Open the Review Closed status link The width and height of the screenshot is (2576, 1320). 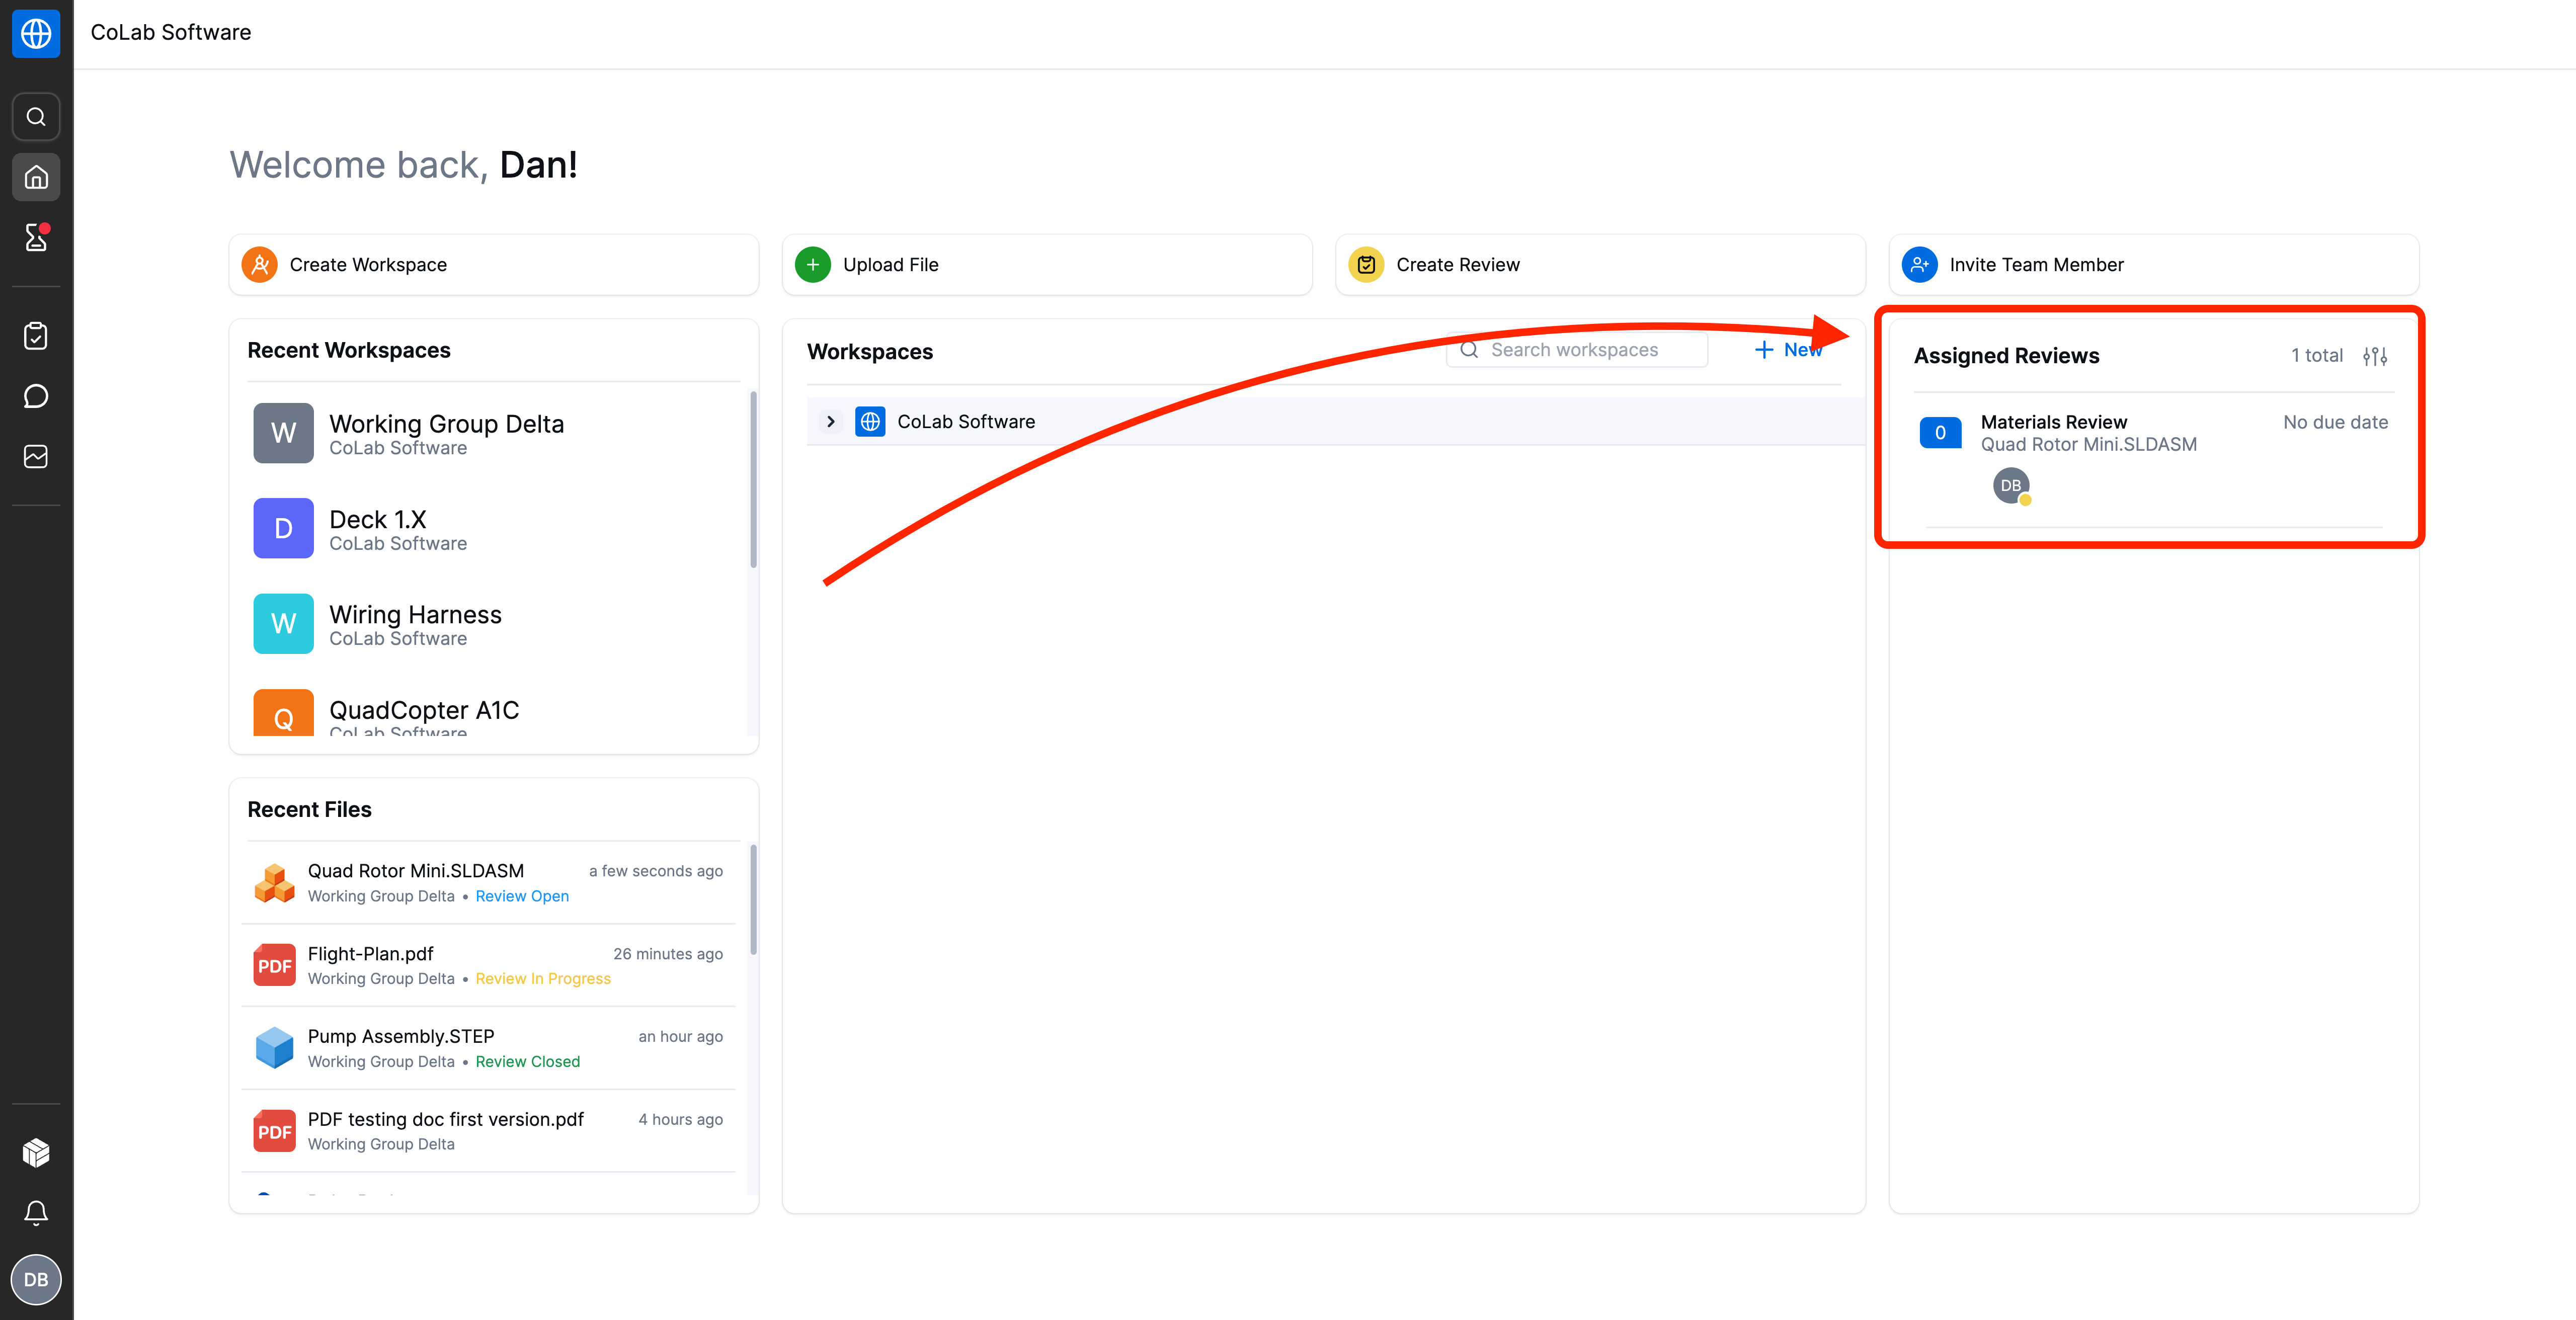[528, 1062]
